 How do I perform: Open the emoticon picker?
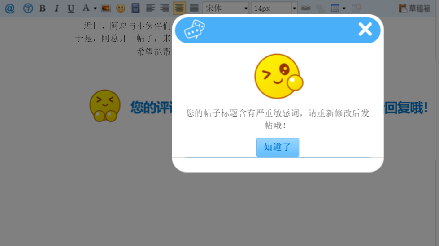(x=121, y=8)
